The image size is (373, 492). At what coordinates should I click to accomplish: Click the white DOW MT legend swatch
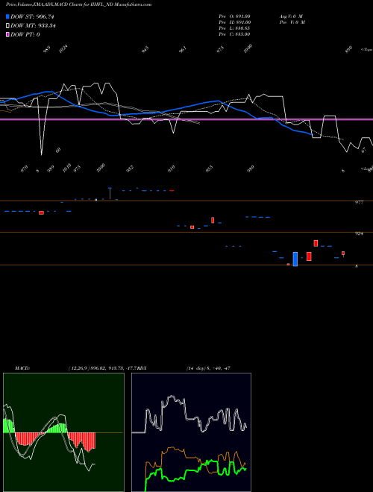point(7,26)
